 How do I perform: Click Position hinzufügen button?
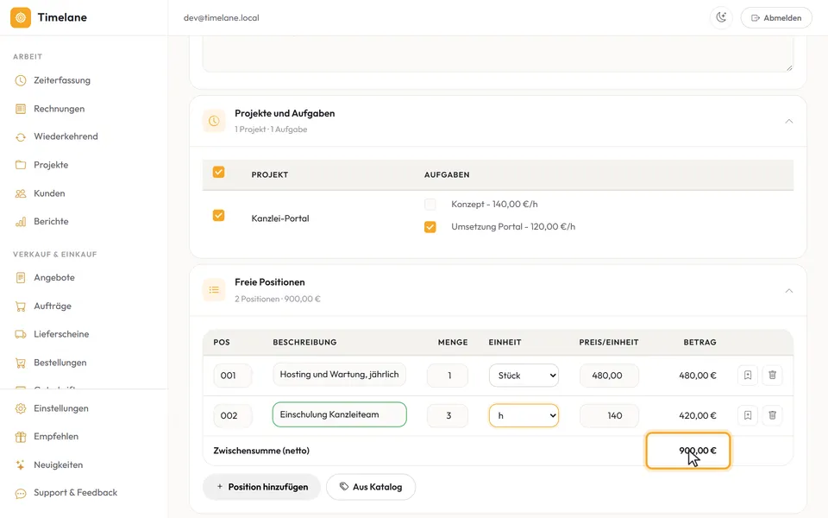(262, 487)
